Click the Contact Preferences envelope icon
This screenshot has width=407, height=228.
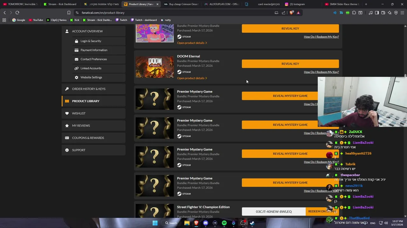[76, 59]
